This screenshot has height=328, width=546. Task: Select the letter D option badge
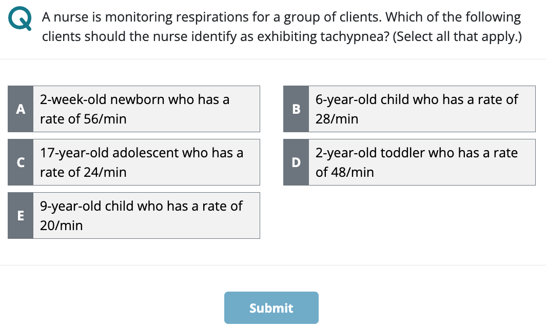(296, 162)
